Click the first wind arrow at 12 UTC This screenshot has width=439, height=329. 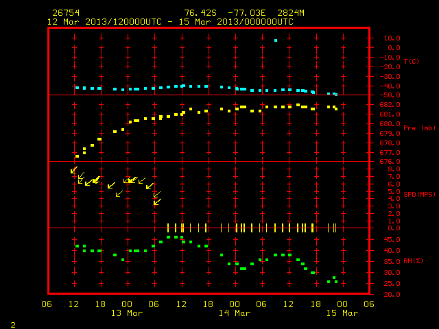pyautogui.click(x=74, y=170)
